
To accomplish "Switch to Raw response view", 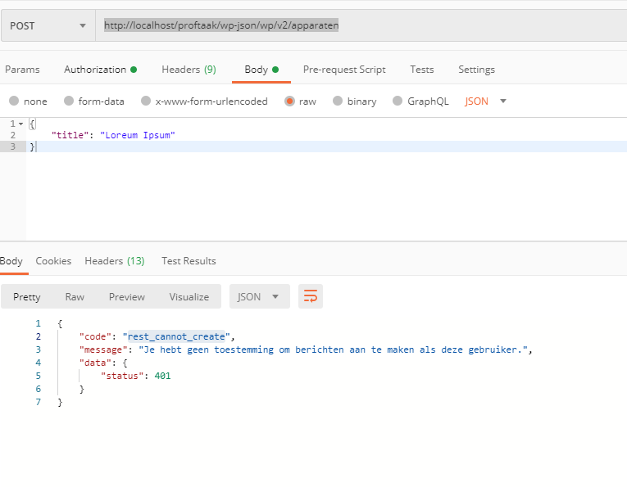I will 75,297.
